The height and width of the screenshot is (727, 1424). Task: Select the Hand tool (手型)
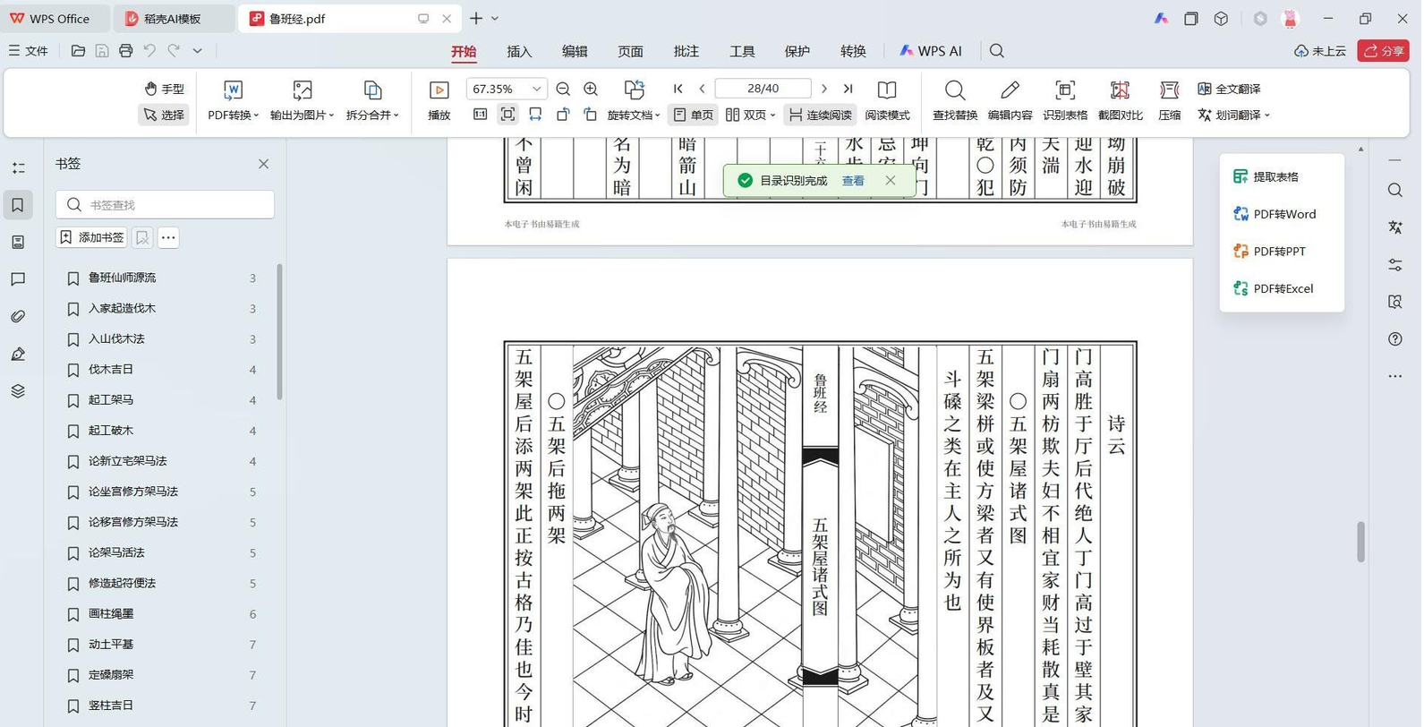(164, 89)
